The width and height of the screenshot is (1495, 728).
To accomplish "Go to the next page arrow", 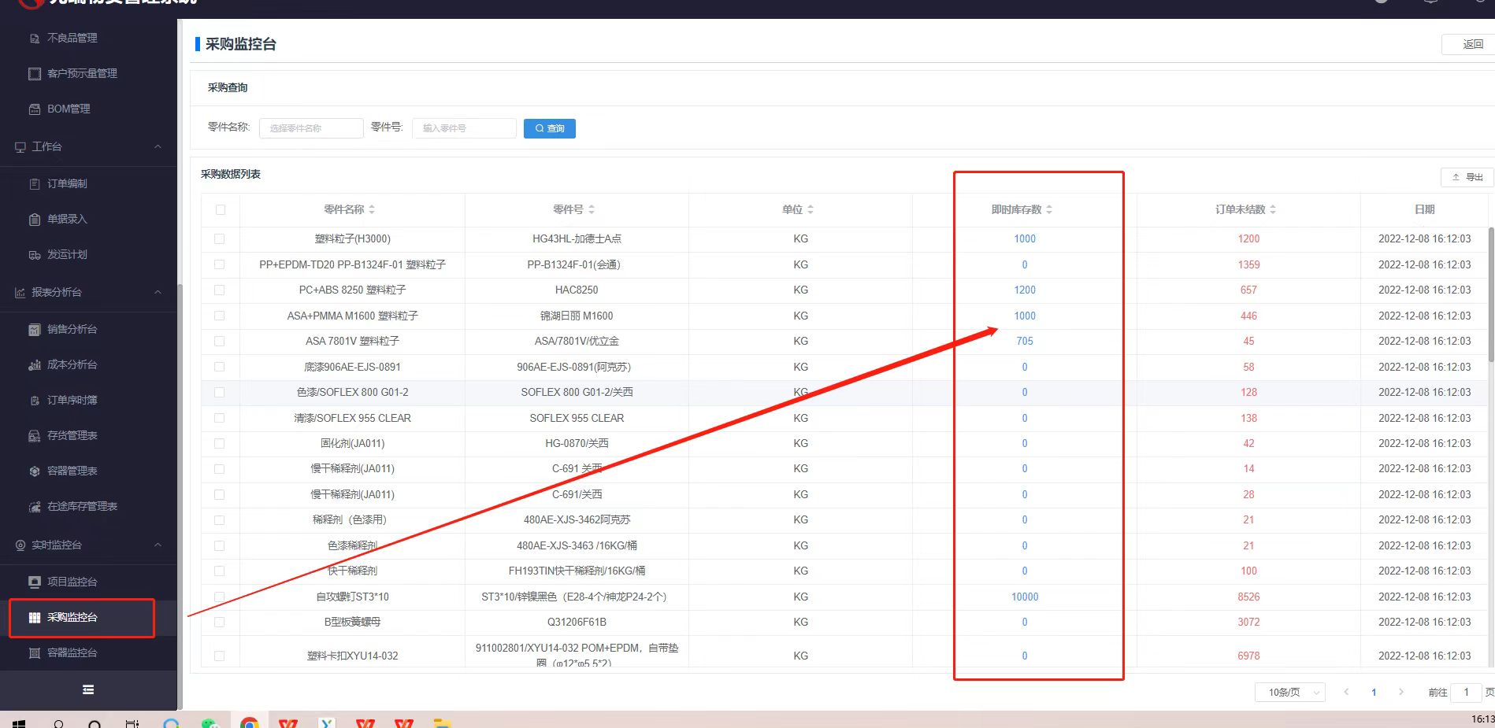I will pyautogui.click(x=1400, y=692).
